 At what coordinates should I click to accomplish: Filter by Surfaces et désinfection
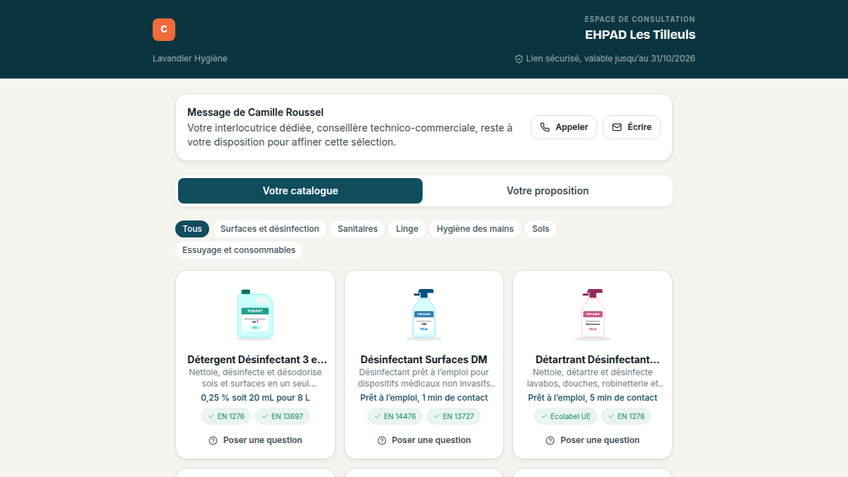click(270, 229)
